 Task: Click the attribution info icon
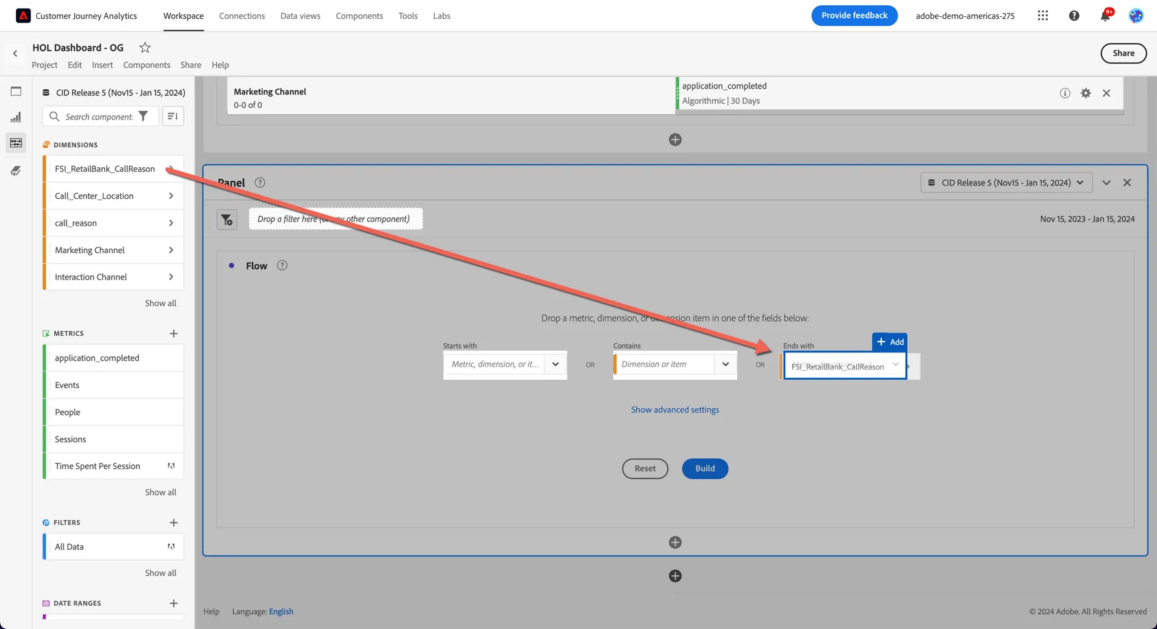[x=1065, y=93]
